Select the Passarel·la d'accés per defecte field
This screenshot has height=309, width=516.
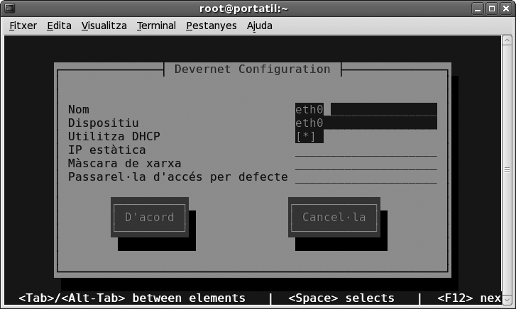coord(366,176)
